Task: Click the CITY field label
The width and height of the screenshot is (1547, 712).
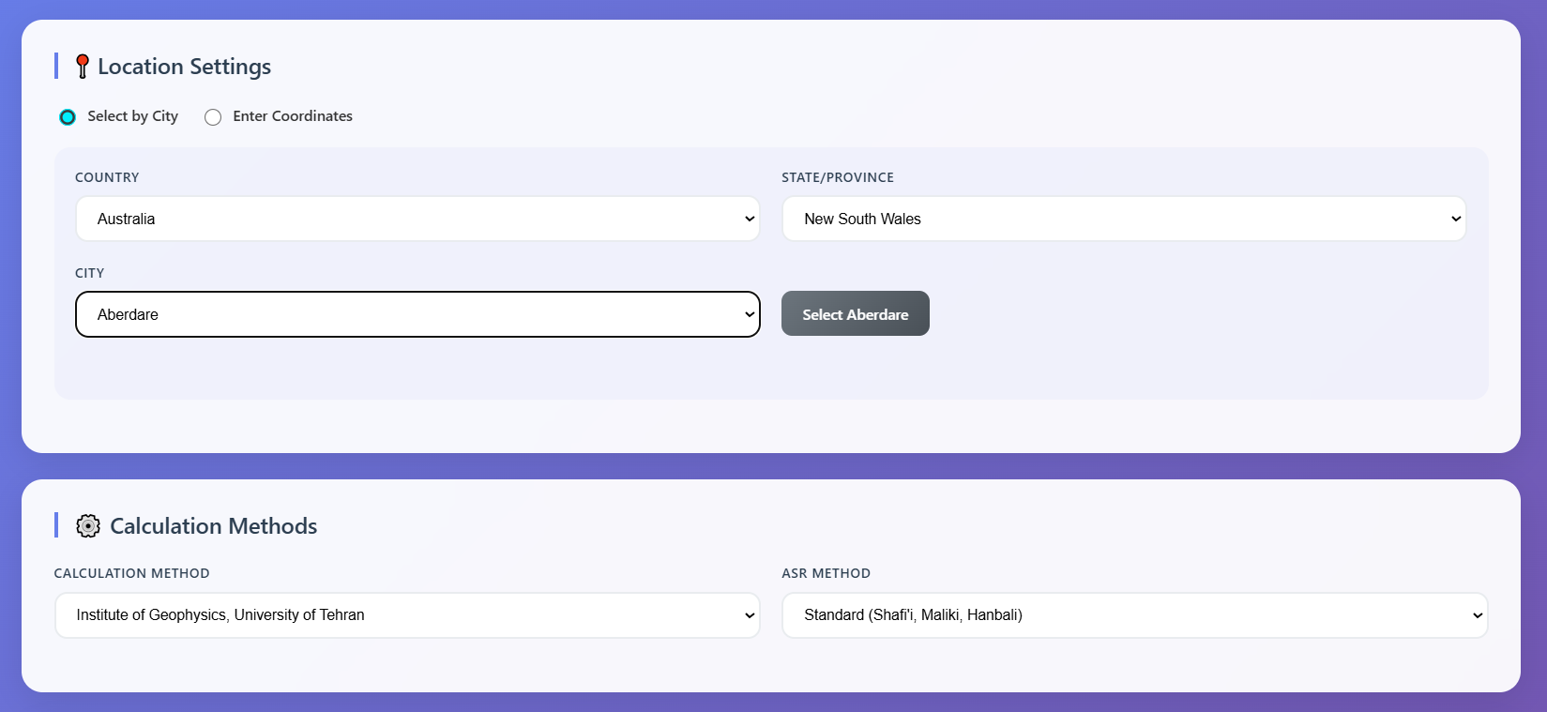Action: 90,273
